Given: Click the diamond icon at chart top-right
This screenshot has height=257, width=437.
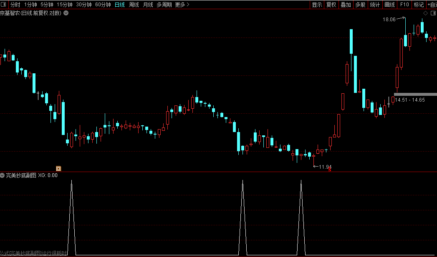Looking at the screenshot, I should (x=426, y=13).
